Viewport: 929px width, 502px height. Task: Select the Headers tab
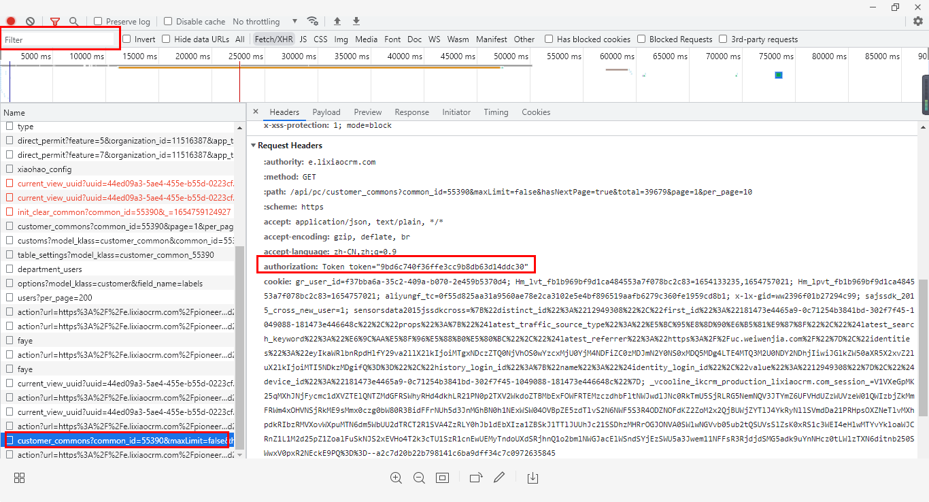[x=284, y=112]
